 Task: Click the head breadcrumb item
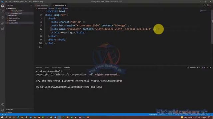point(59,8)
